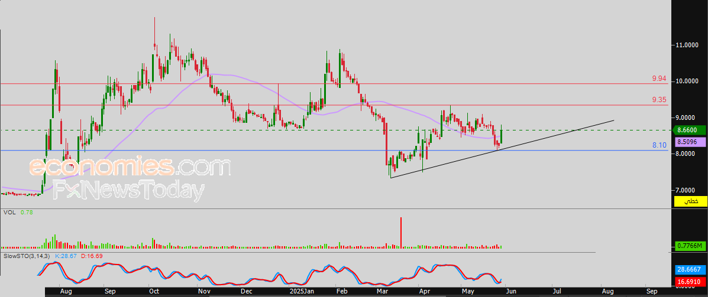Click the green 0.7766M volume tag
The width and height of the screenshot is (708, 297).
click(x=690, y=246)
